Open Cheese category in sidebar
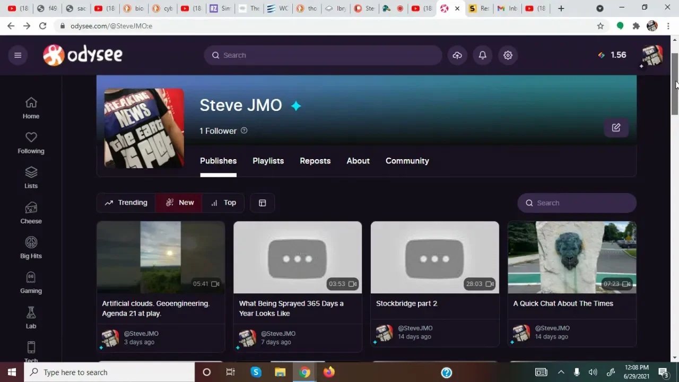The image size is (679, 382). pos(31,213)
